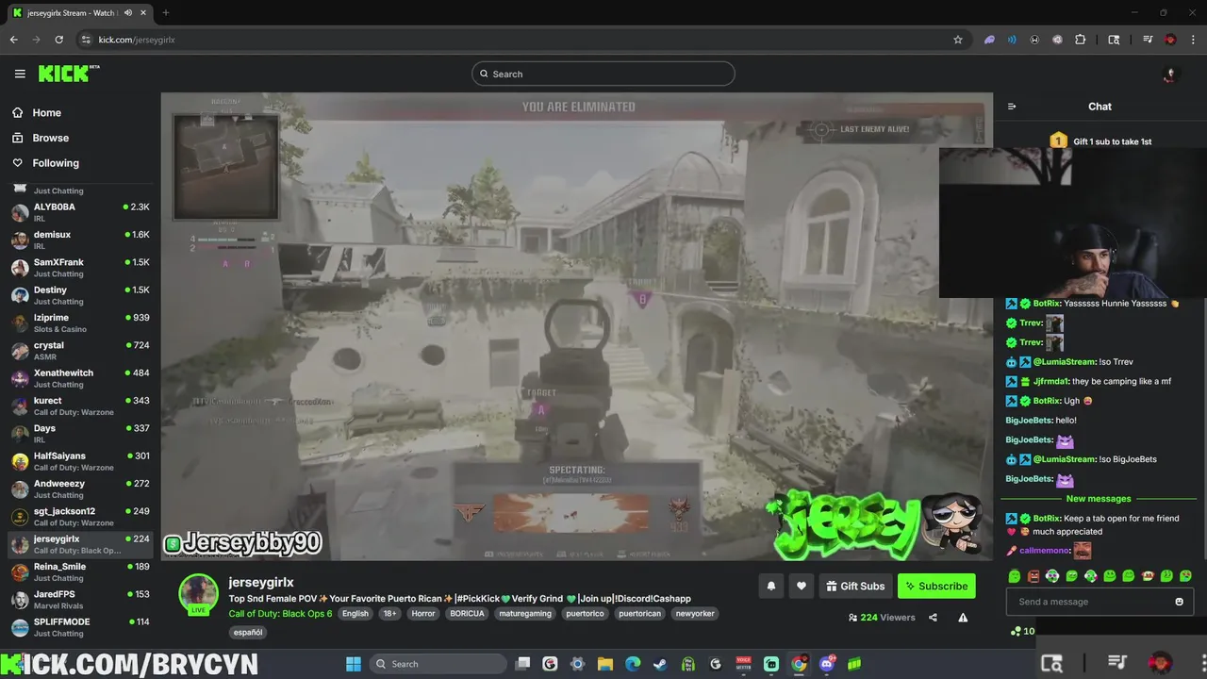This screenshot has width=1207, height=679.
Task: Open kurect Warzone channel from sidebar
Action: (x=80, y=406)
